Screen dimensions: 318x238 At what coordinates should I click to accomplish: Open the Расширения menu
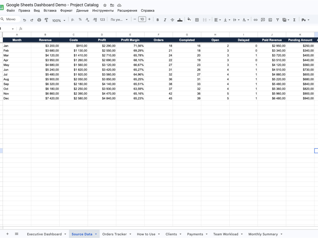click(x=127, y=10)
